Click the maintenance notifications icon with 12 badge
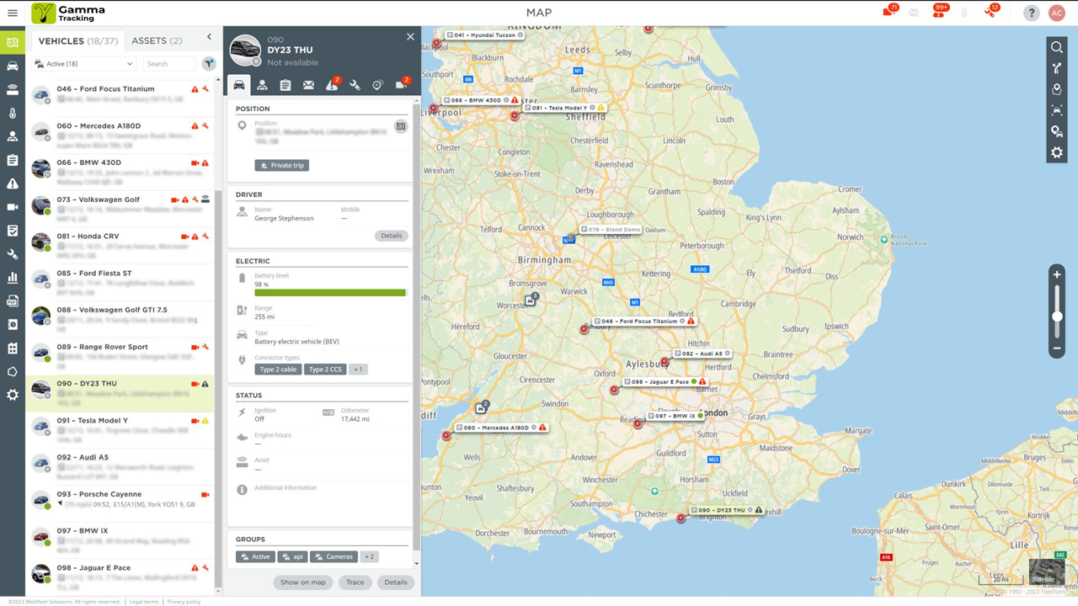Viewport: 1078px width, 606px height. (x=991, y=13)
